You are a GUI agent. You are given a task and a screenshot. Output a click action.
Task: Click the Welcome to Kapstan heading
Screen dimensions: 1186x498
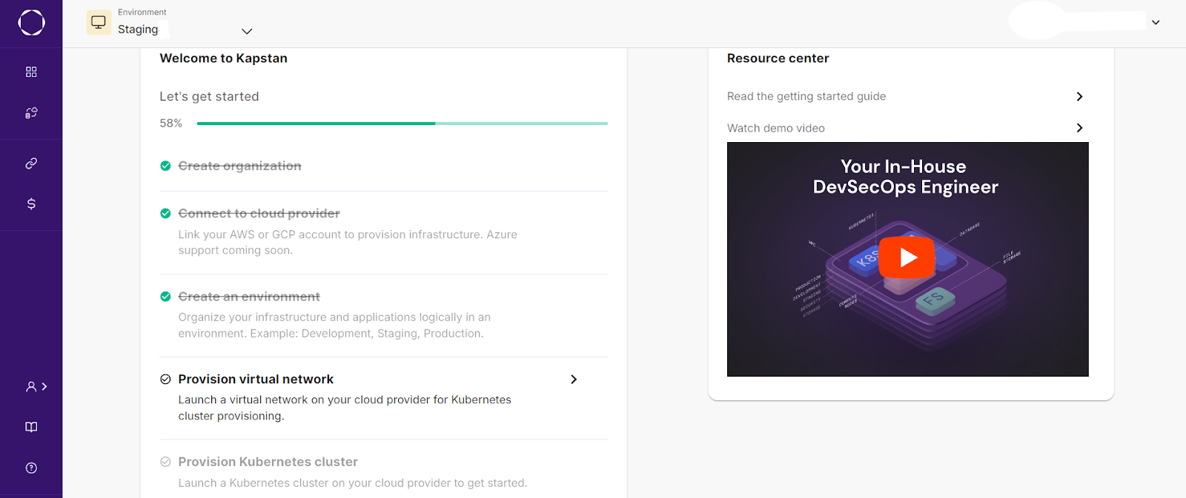[223, 58]
